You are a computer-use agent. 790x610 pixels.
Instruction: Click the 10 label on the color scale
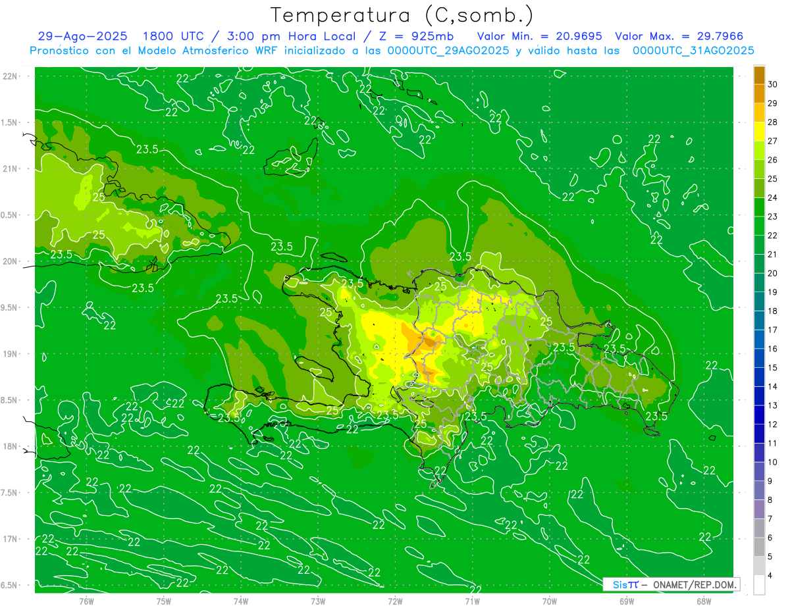773,462
